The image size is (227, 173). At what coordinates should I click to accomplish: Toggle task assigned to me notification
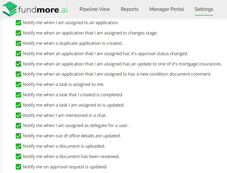tap(19, 84)
